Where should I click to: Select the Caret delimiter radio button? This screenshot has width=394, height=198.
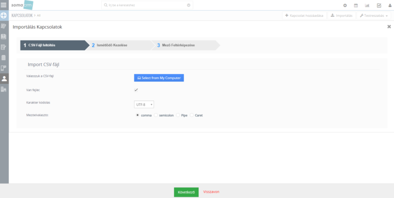click(192, 115)
